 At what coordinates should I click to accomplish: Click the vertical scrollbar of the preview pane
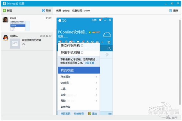[180, 63]
